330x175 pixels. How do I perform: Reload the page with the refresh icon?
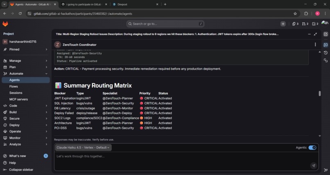20,13
